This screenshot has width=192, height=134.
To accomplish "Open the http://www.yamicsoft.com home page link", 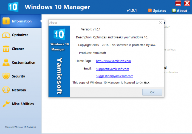I will 113,61.
